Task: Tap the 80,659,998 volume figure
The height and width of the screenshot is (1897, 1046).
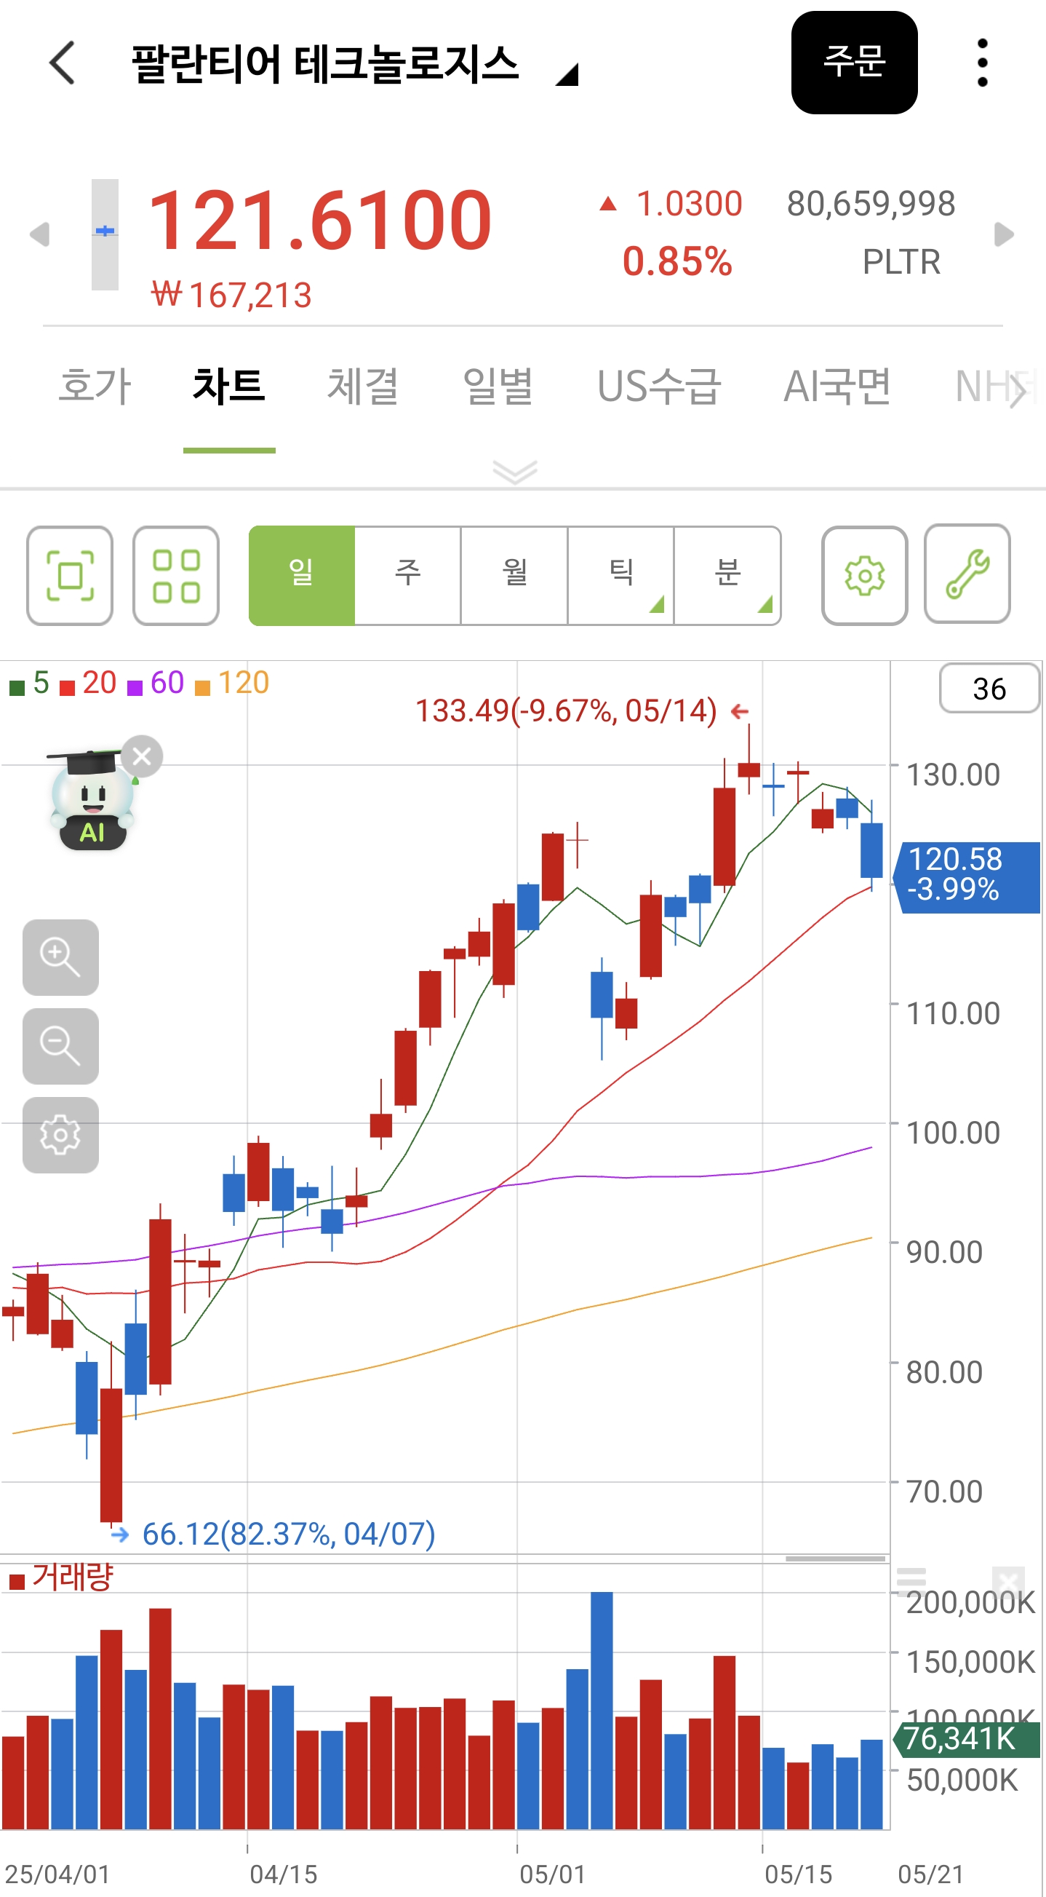Action: [x=871, y=203]
